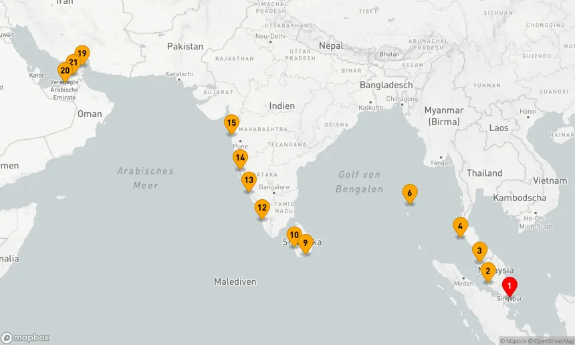
Task: Click the Bhutan label
Action: (389, 54)
